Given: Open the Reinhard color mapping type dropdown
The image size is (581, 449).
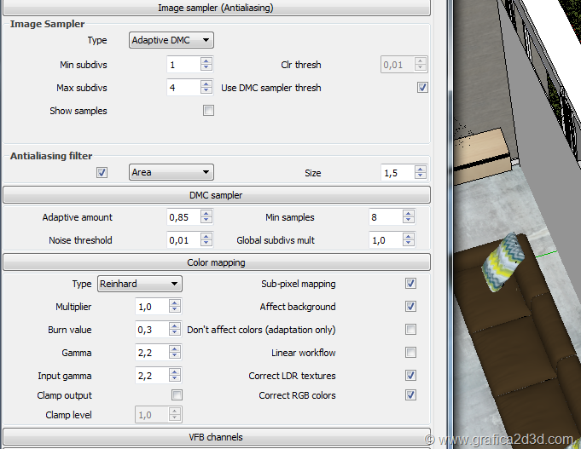Looking at the screenshot, I should pyautogui.click(x=140, y=284).
